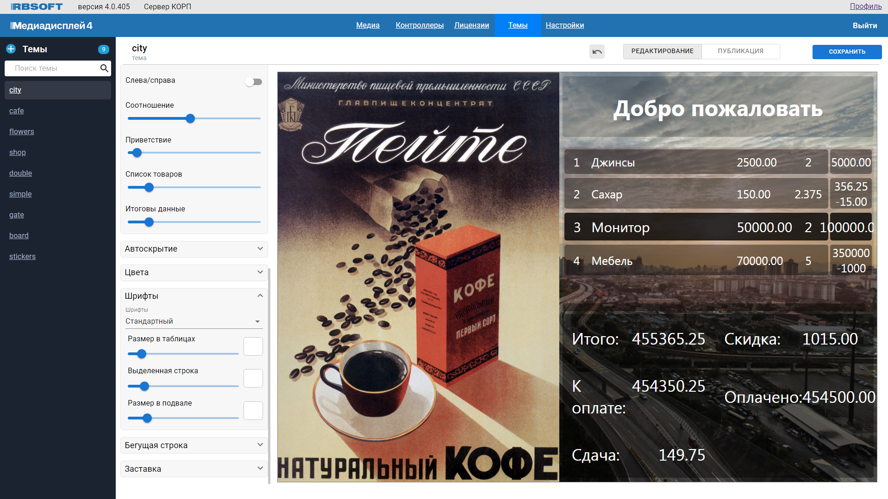This screenshot has width=888, height=499.
Task: Select the Темы menu tab
Action: tap(518, 25)
